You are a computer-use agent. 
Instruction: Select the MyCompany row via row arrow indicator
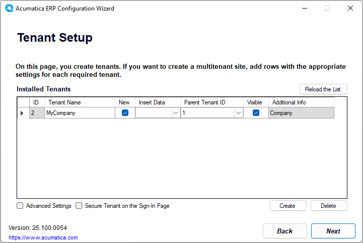(x=22, y=113)
